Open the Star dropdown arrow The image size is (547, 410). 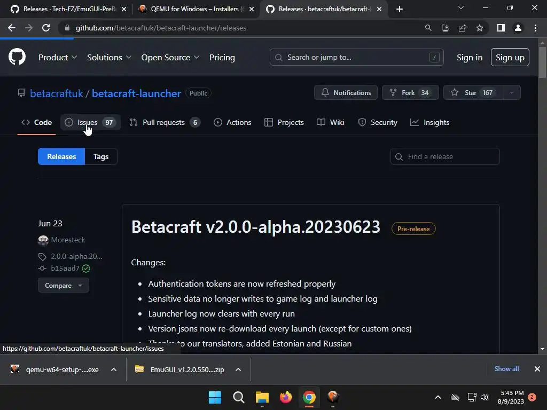click(511, 93)
